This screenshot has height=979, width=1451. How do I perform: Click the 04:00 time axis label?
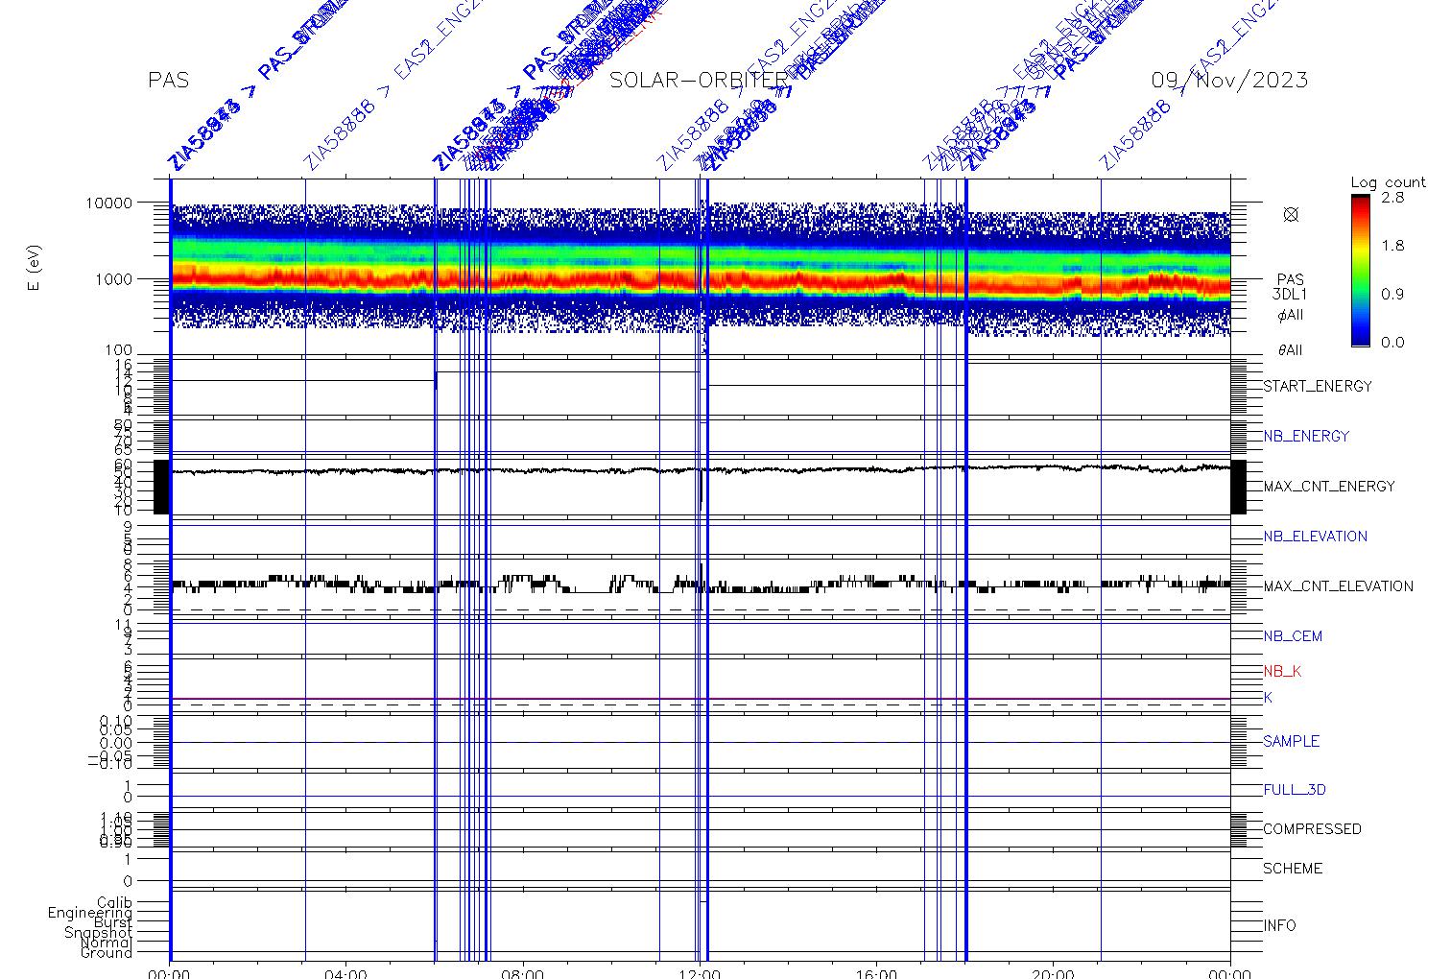pos(346,972)
